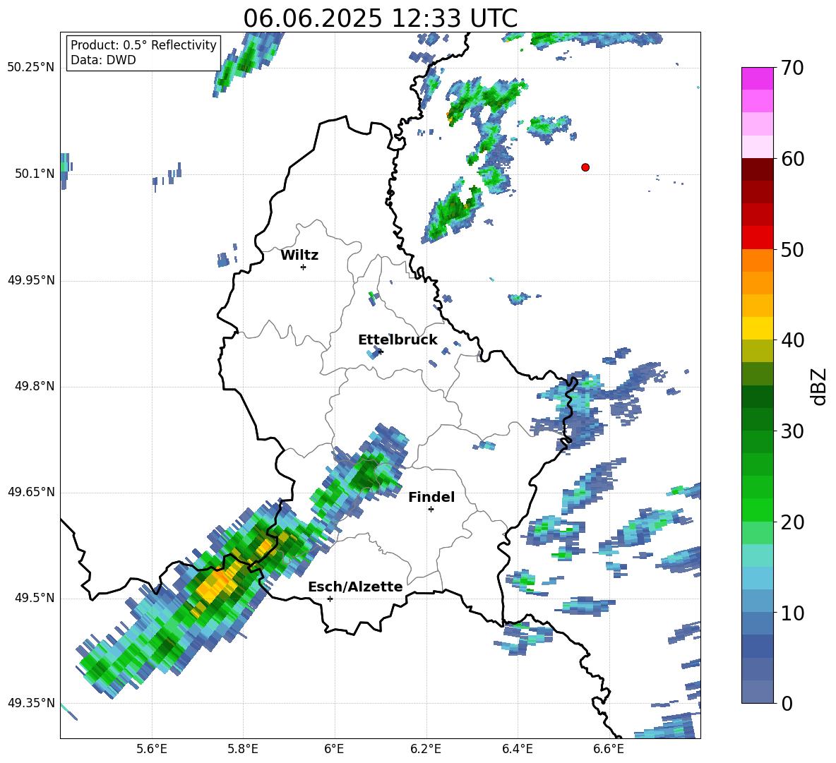The image size is (836, 763).
Task: Click the 6.6°E longitude tick label
Action: 609,749
